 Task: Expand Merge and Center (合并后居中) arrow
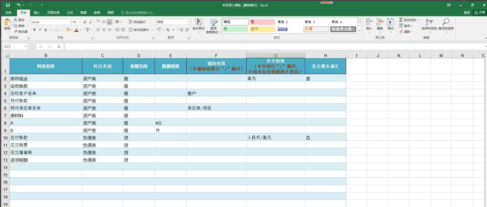(152, 30)
